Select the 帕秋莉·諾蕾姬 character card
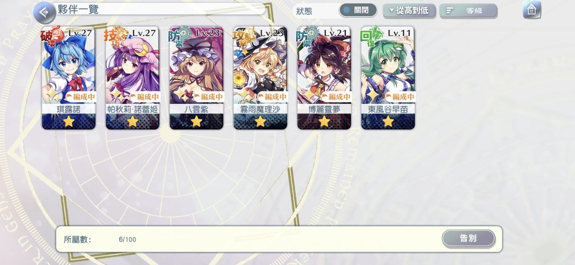This screenshot has width=575, height=265. 132,78
